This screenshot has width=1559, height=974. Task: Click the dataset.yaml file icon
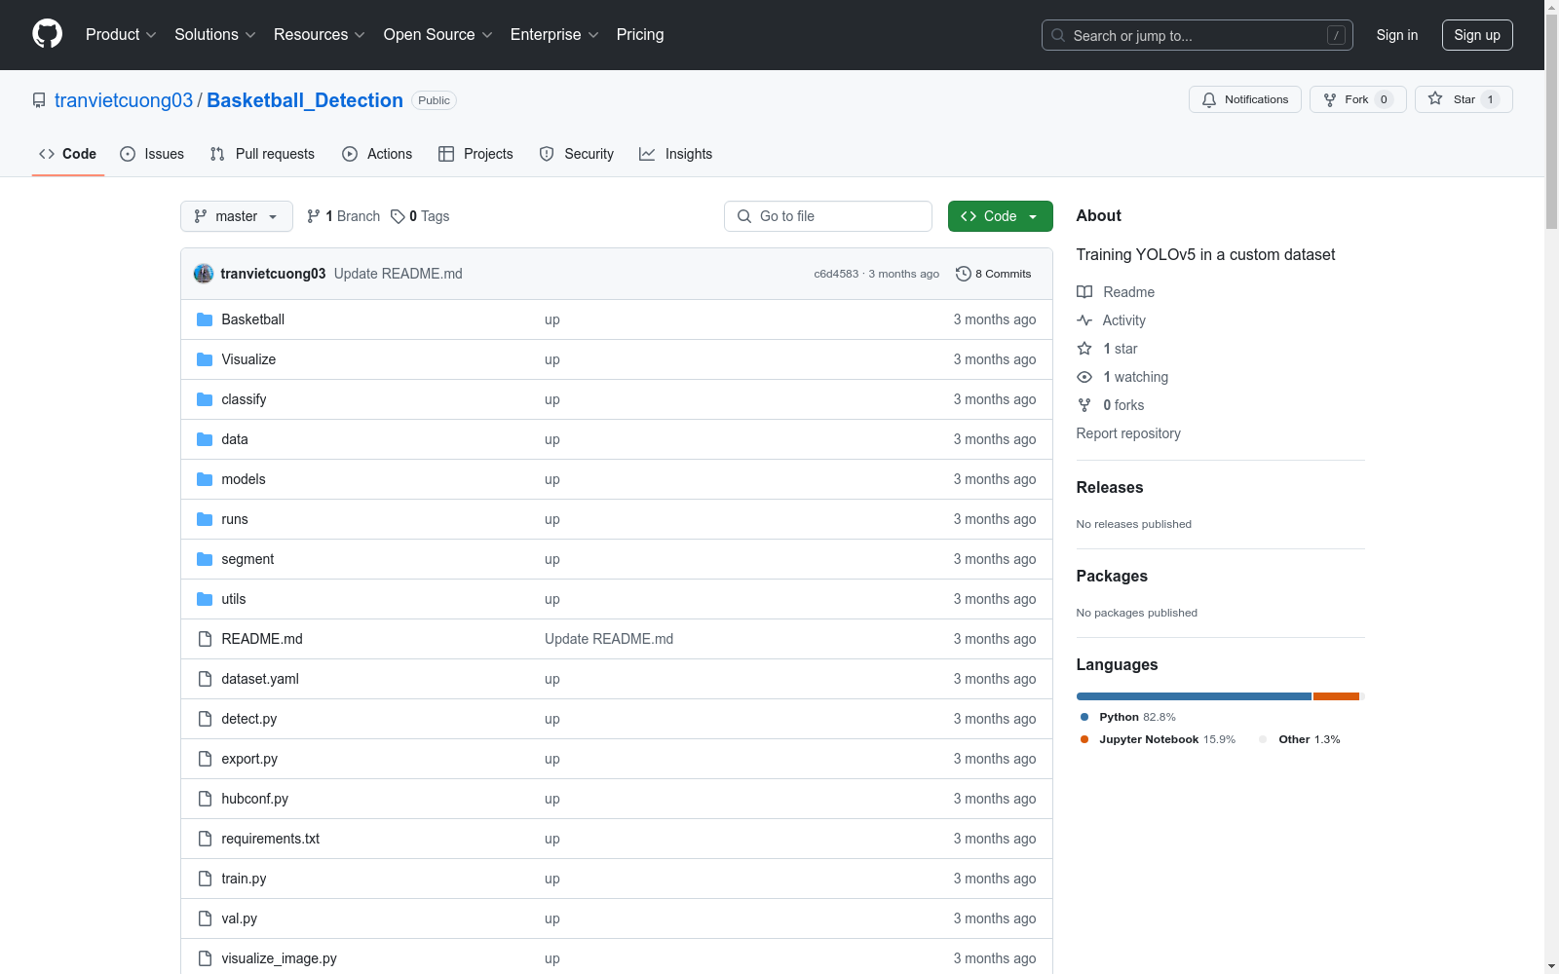click(x=205, y=679)
